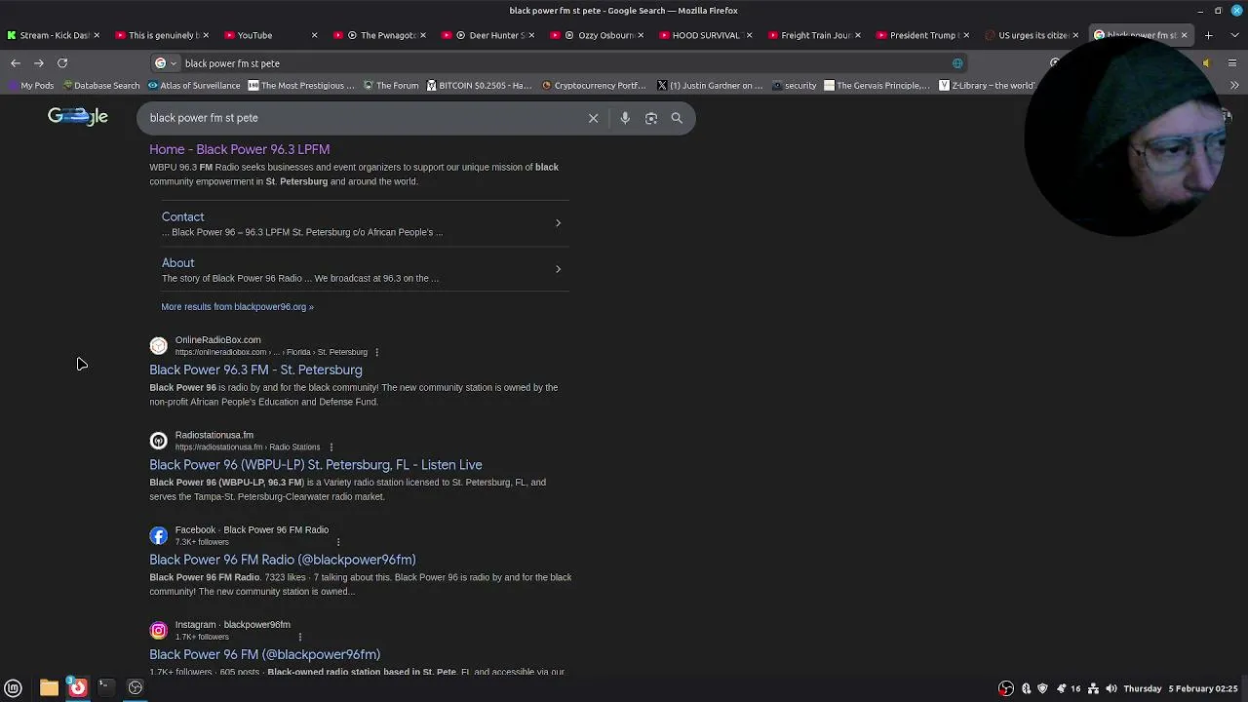Open More results from blackpower96.org

pos(237,306)
